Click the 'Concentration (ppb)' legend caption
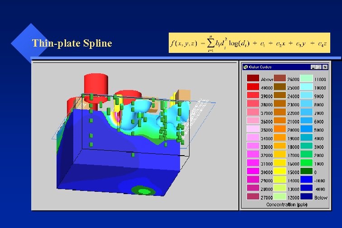Viewport: 342px width, 228px height. coord(287,204)
